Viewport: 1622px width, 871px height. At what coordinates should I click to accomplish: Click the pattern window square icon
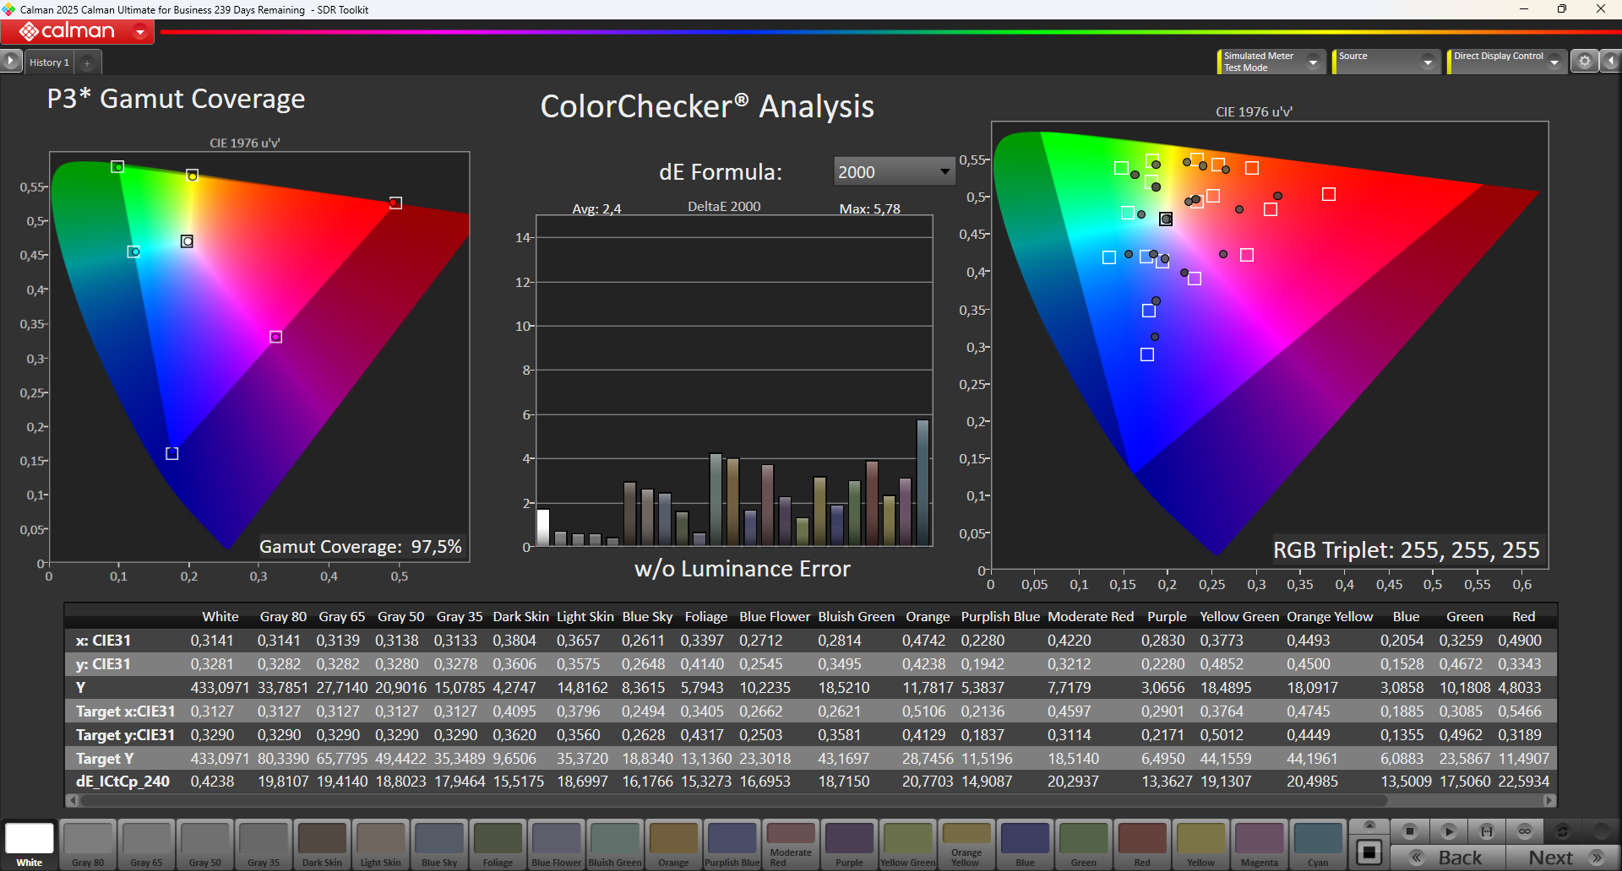(x=1369, y=852)
